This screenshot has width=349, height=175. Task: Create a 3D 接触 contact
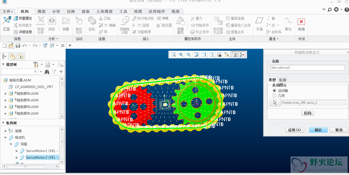(x=107, y=25)
